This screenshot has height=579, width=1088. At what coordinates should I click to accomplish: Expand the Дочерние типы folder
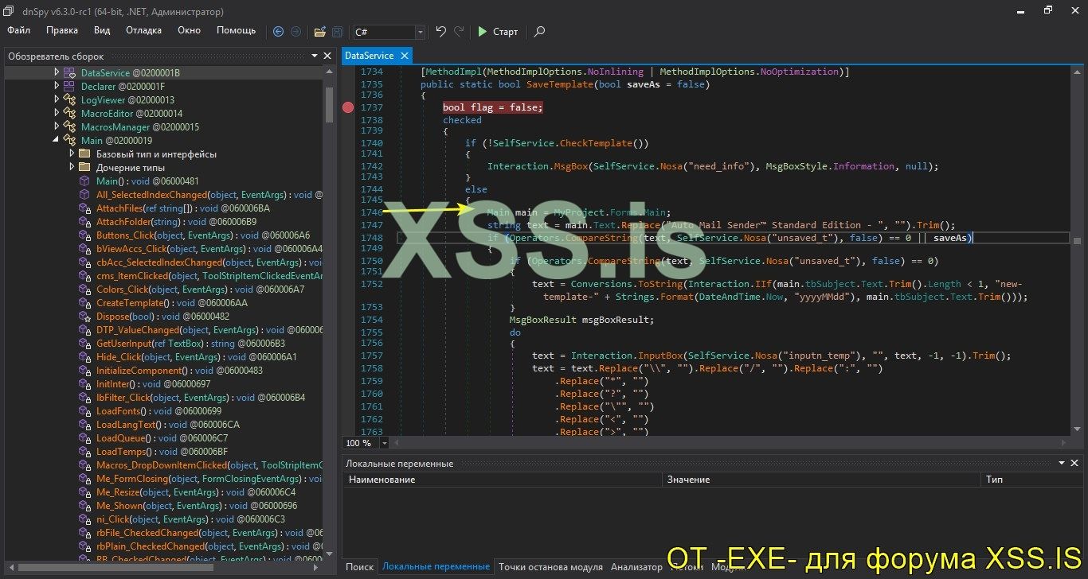pyautogui.click(x=72, y=167)
